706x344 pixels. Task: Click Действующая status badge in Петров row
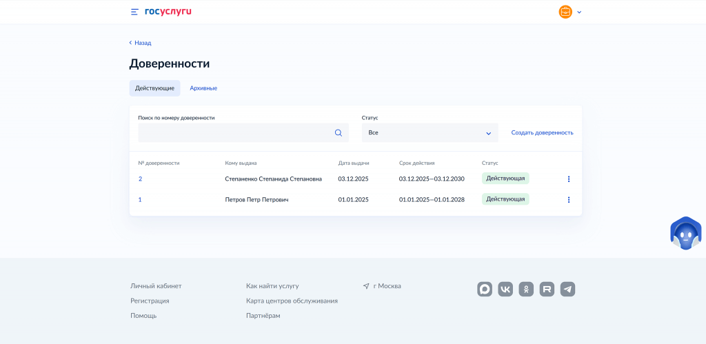pyautogui.click(x=505, y=199)
